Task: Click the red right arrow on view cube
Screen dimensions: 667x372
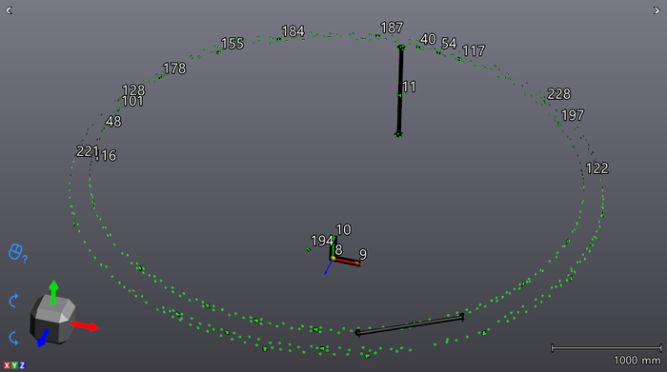Action: (x=86, y=325)
